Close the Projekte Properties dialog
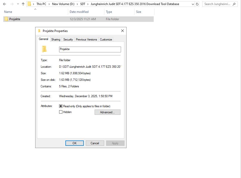The height and width of the screenshot is (178, 241). 123,31
